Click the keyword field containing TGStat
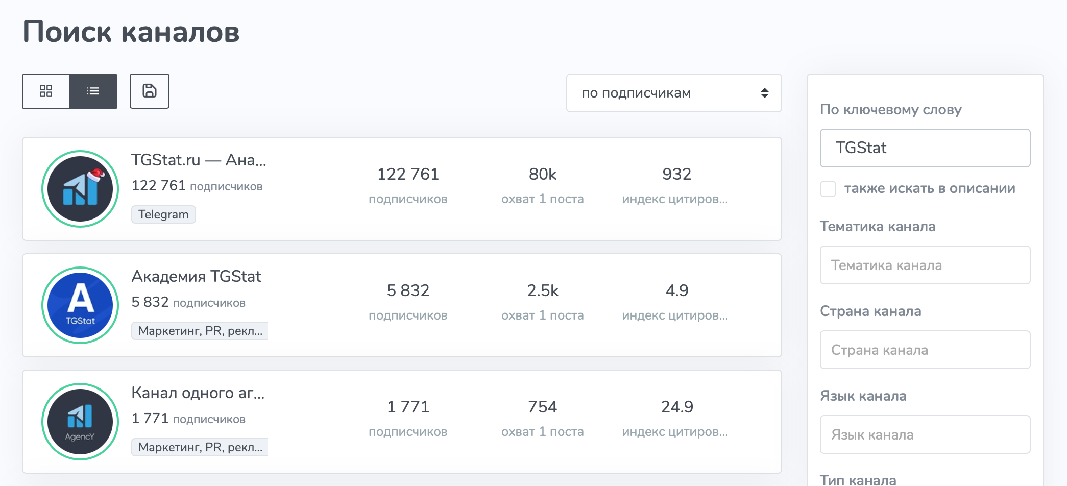This screenshot has height=486, width=1067. [x=925, y=148]
